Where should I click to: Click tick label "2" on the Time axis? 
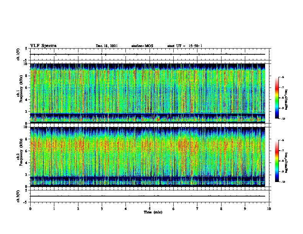coord(78,209)
